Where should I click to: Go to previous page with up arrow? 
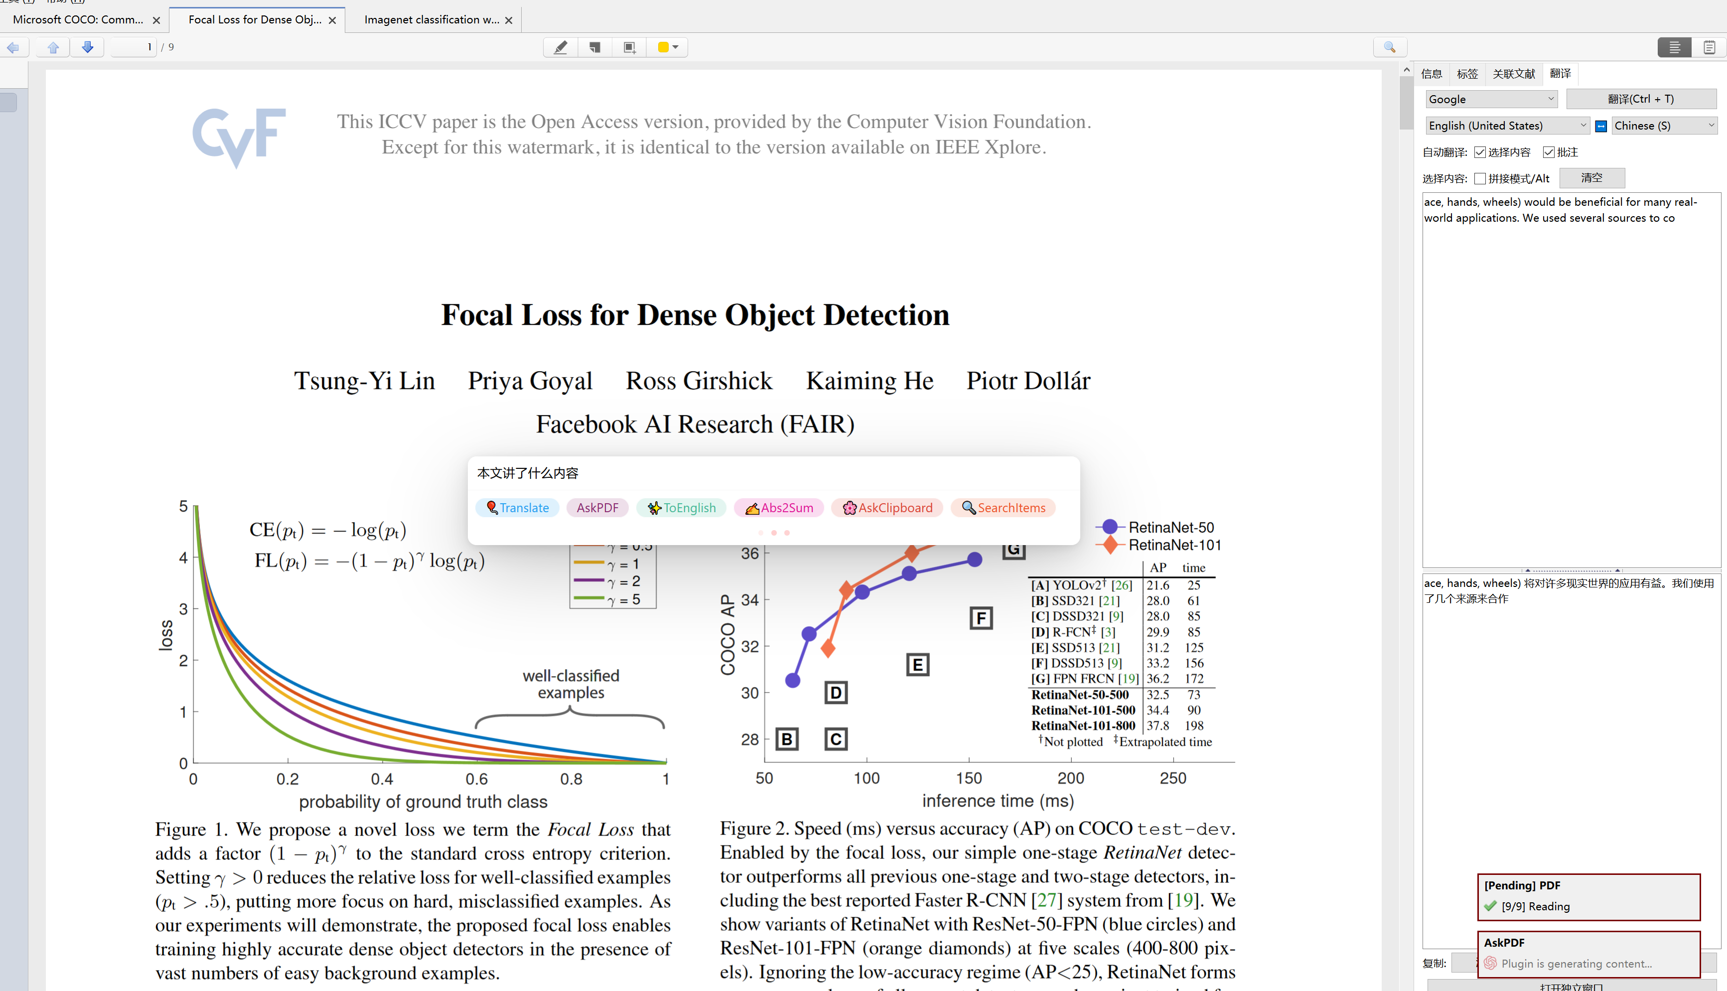(x=53, y=47)
